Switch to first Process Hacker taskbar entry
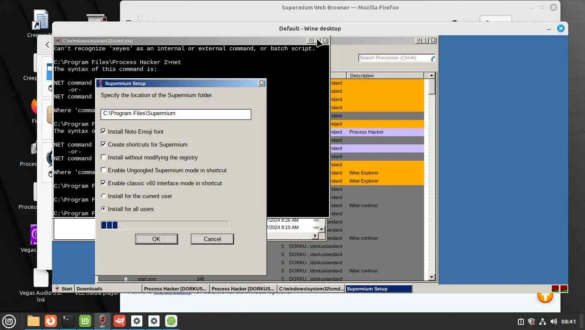This screenshot has height=330, width=585. [x=175, y=289]
